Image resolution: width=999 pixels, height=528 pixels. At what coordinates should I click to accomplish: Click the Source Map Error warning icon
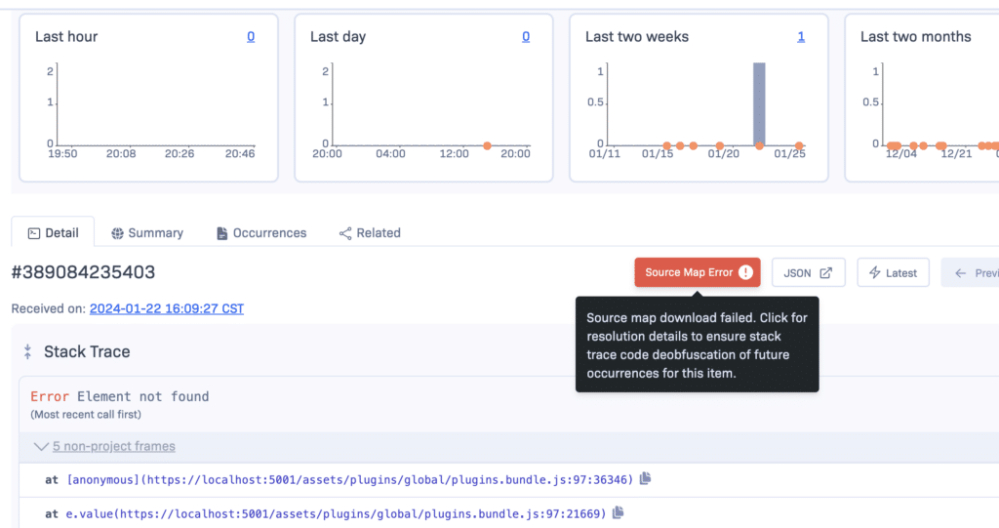[745, 272]
